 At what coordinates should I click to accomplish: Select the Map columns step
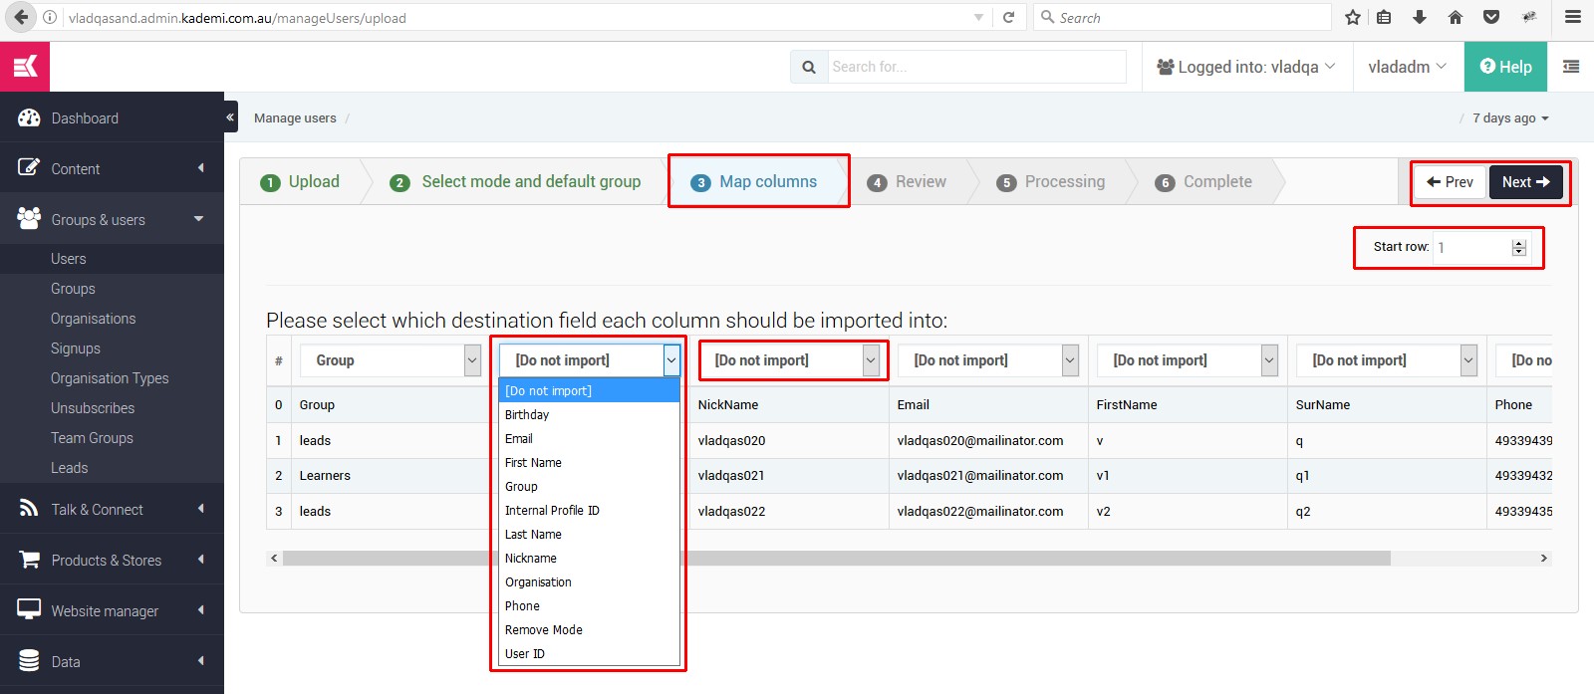[755, 181]
